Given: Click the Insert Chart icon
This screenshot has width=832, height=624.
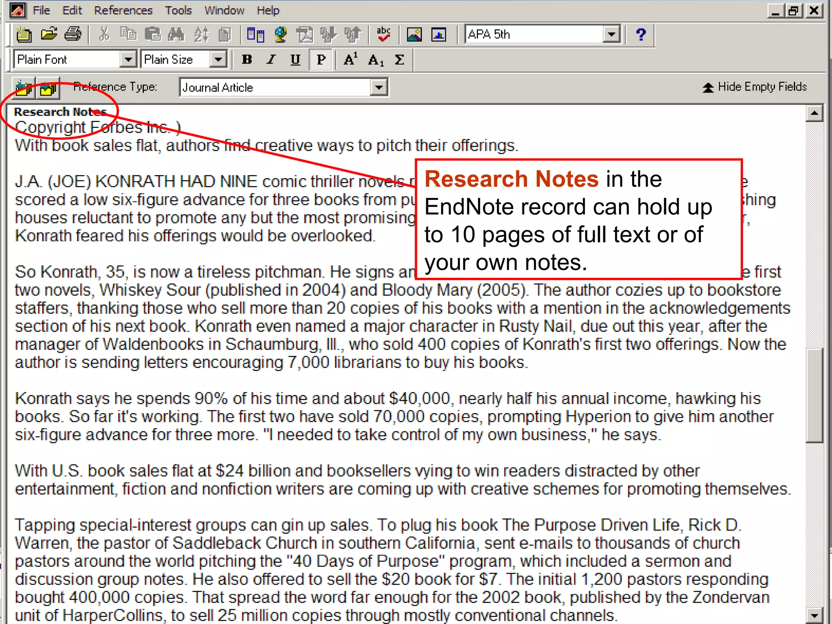Looking at the screenshot, I should point(439,35).
